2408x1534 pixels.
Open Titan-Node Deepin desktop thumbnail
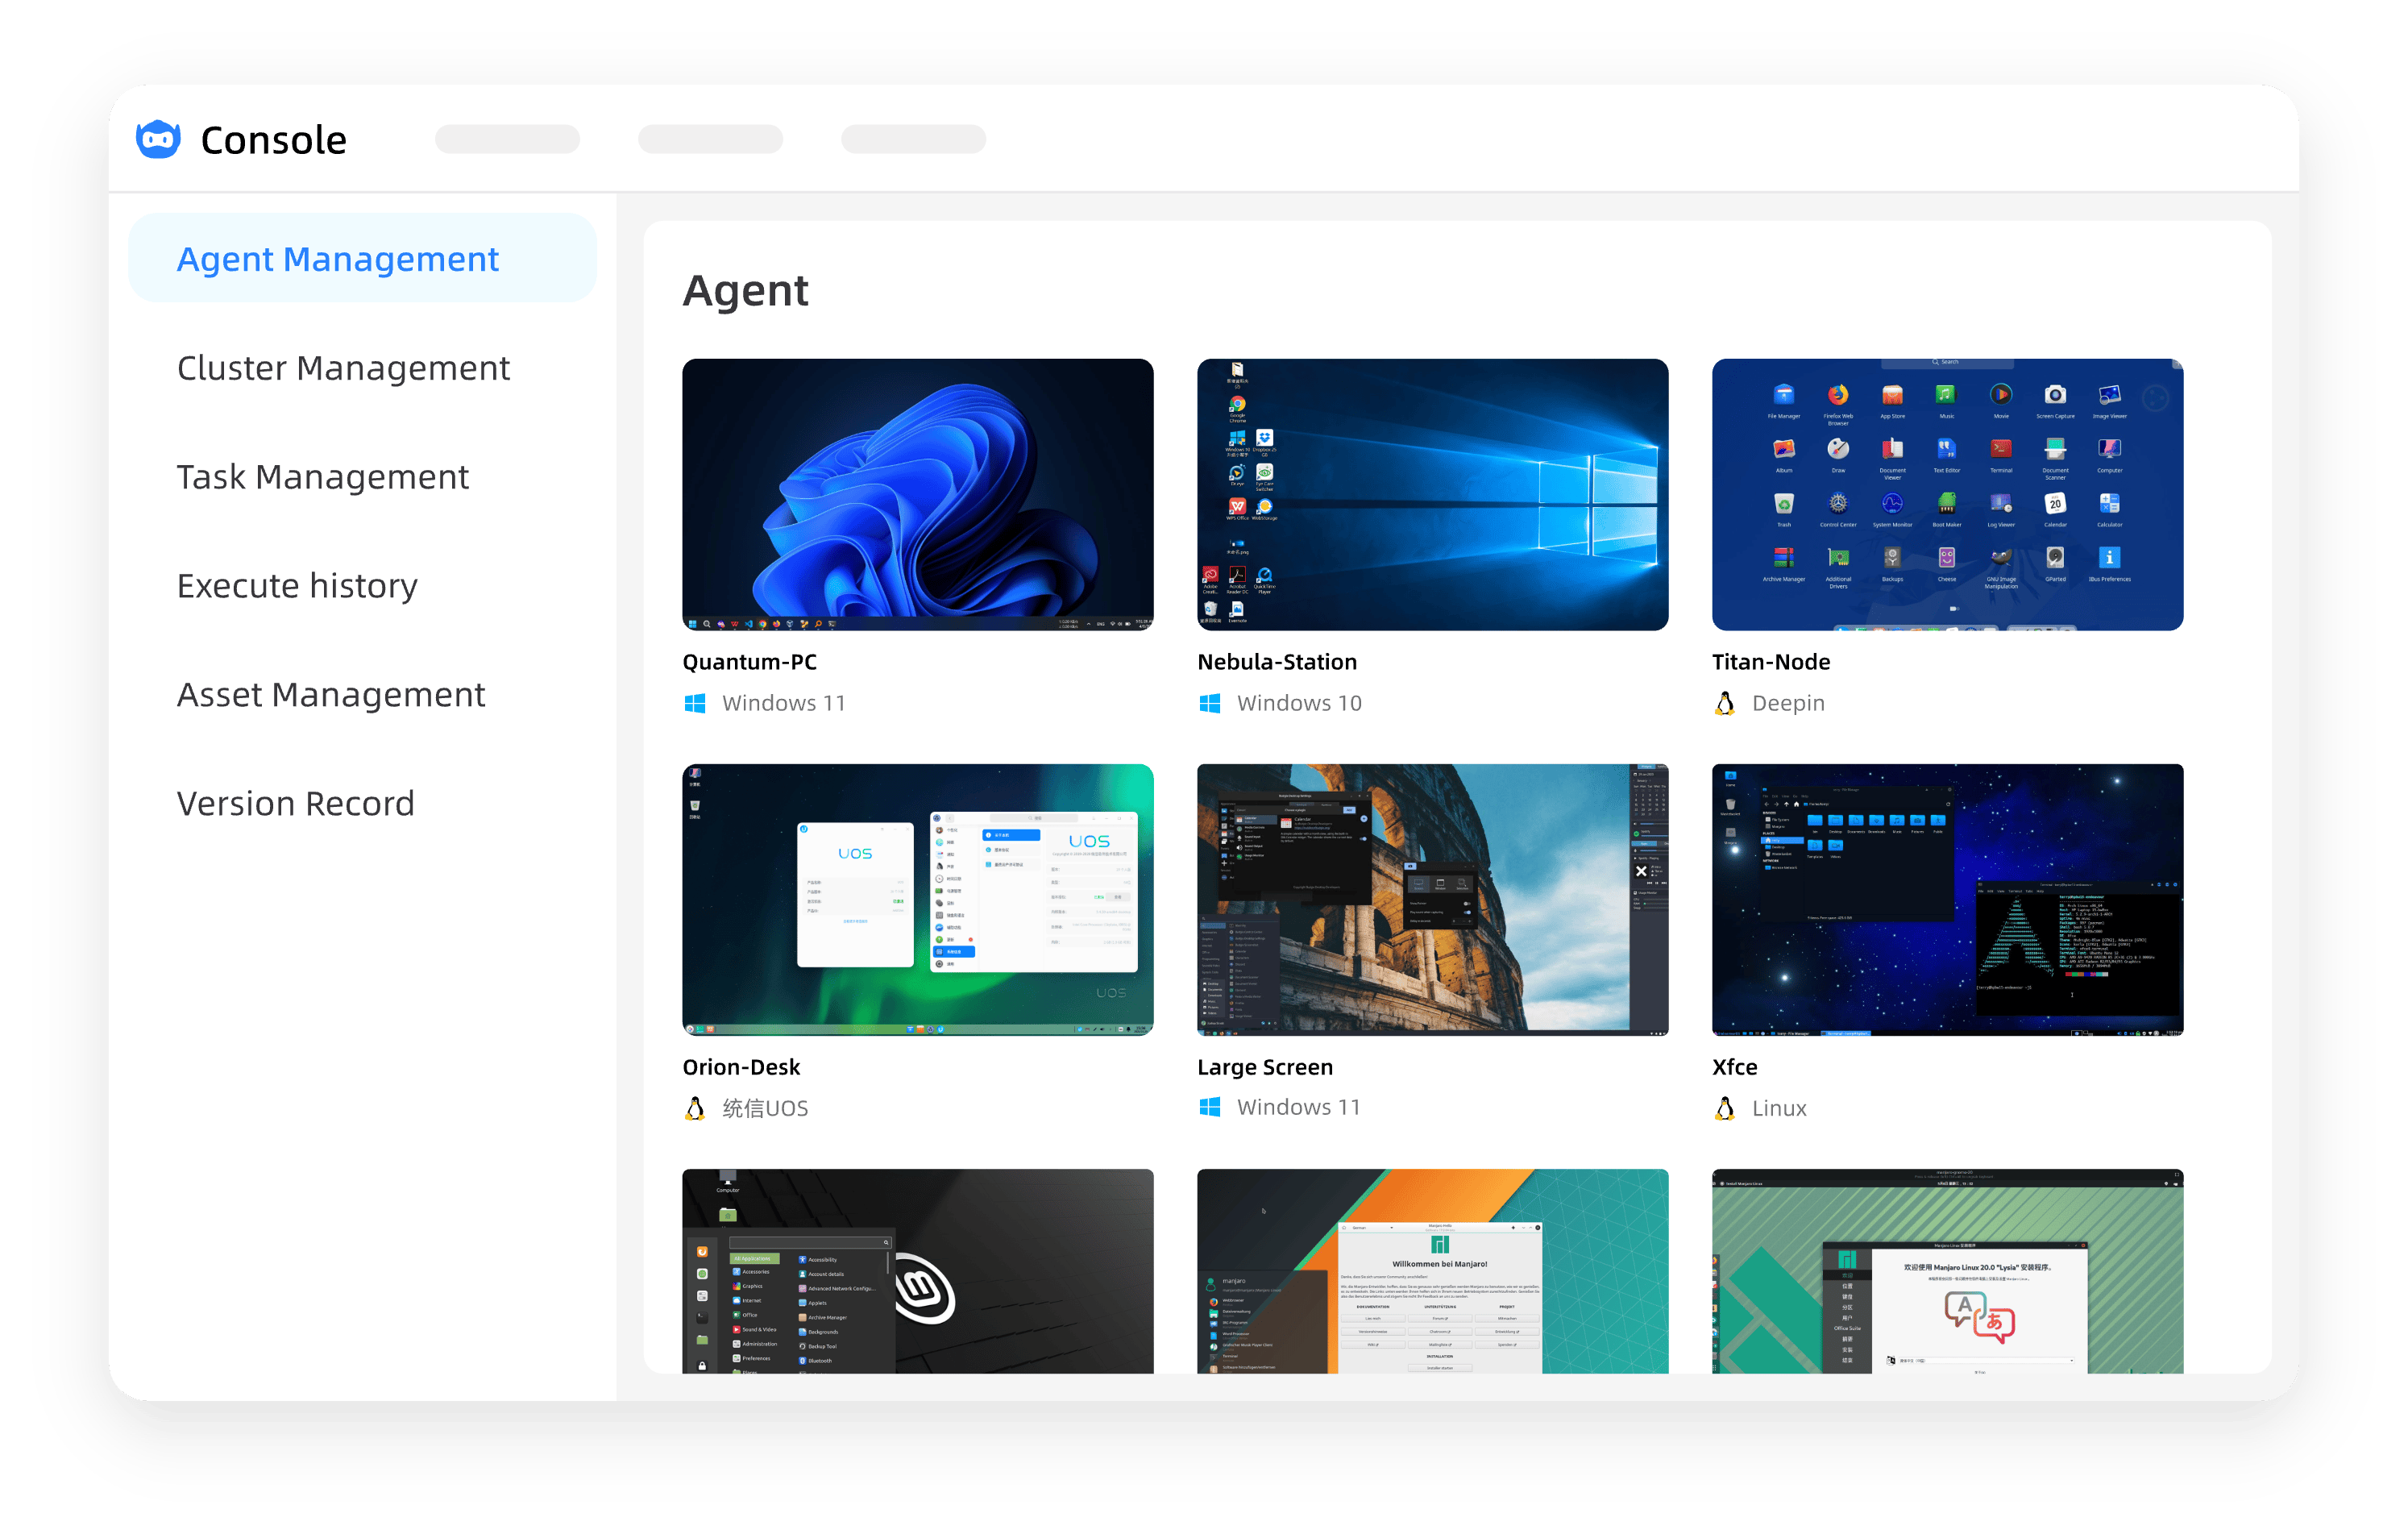point(1946,494)
